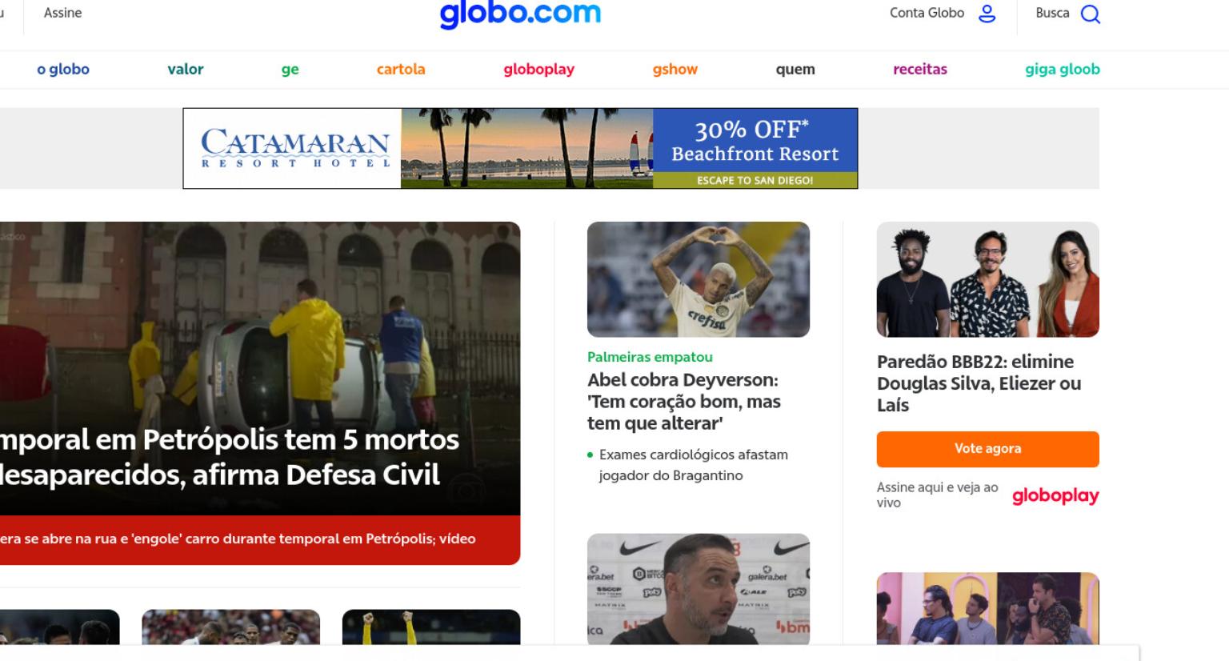
Task: Open the quem section link
Action: point(795,70)
